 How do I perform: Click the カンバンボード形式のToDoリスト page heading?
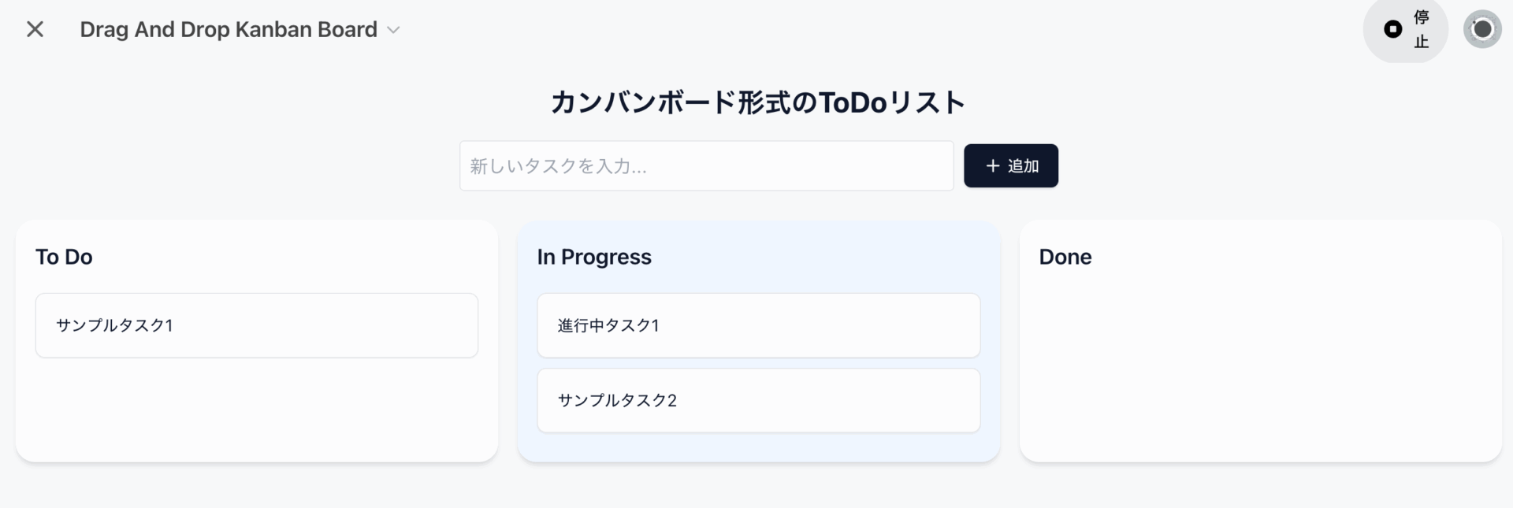(757, 102)
